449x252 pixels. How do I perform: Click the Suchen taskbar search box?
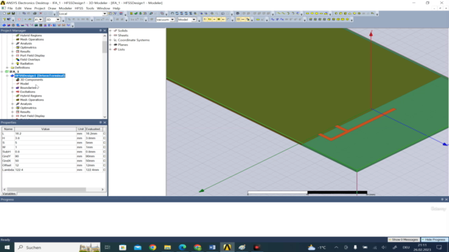(58, 247)
